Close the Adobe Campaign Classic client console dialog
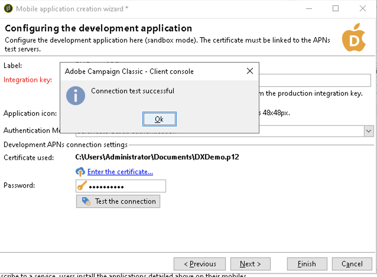Screen dimensions: 377x277 click(x=250, y=71)
